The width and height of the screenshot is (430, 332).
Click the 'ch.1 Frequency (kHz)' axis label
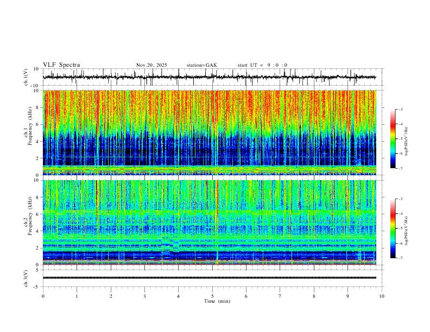point(28,126)
